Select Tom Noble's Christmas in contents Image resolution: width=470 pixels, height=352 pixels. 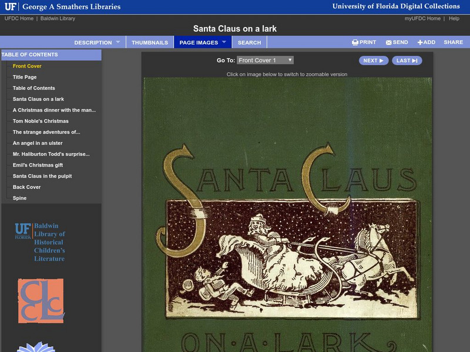(x=41, y=121)
